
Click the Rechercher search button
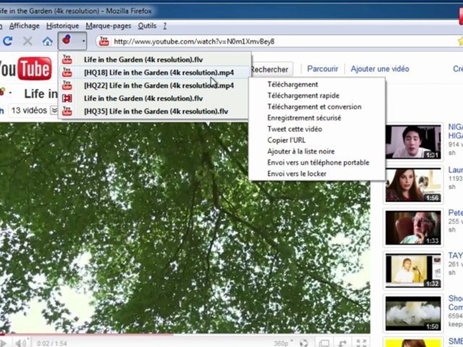click(x=271, y=69)
